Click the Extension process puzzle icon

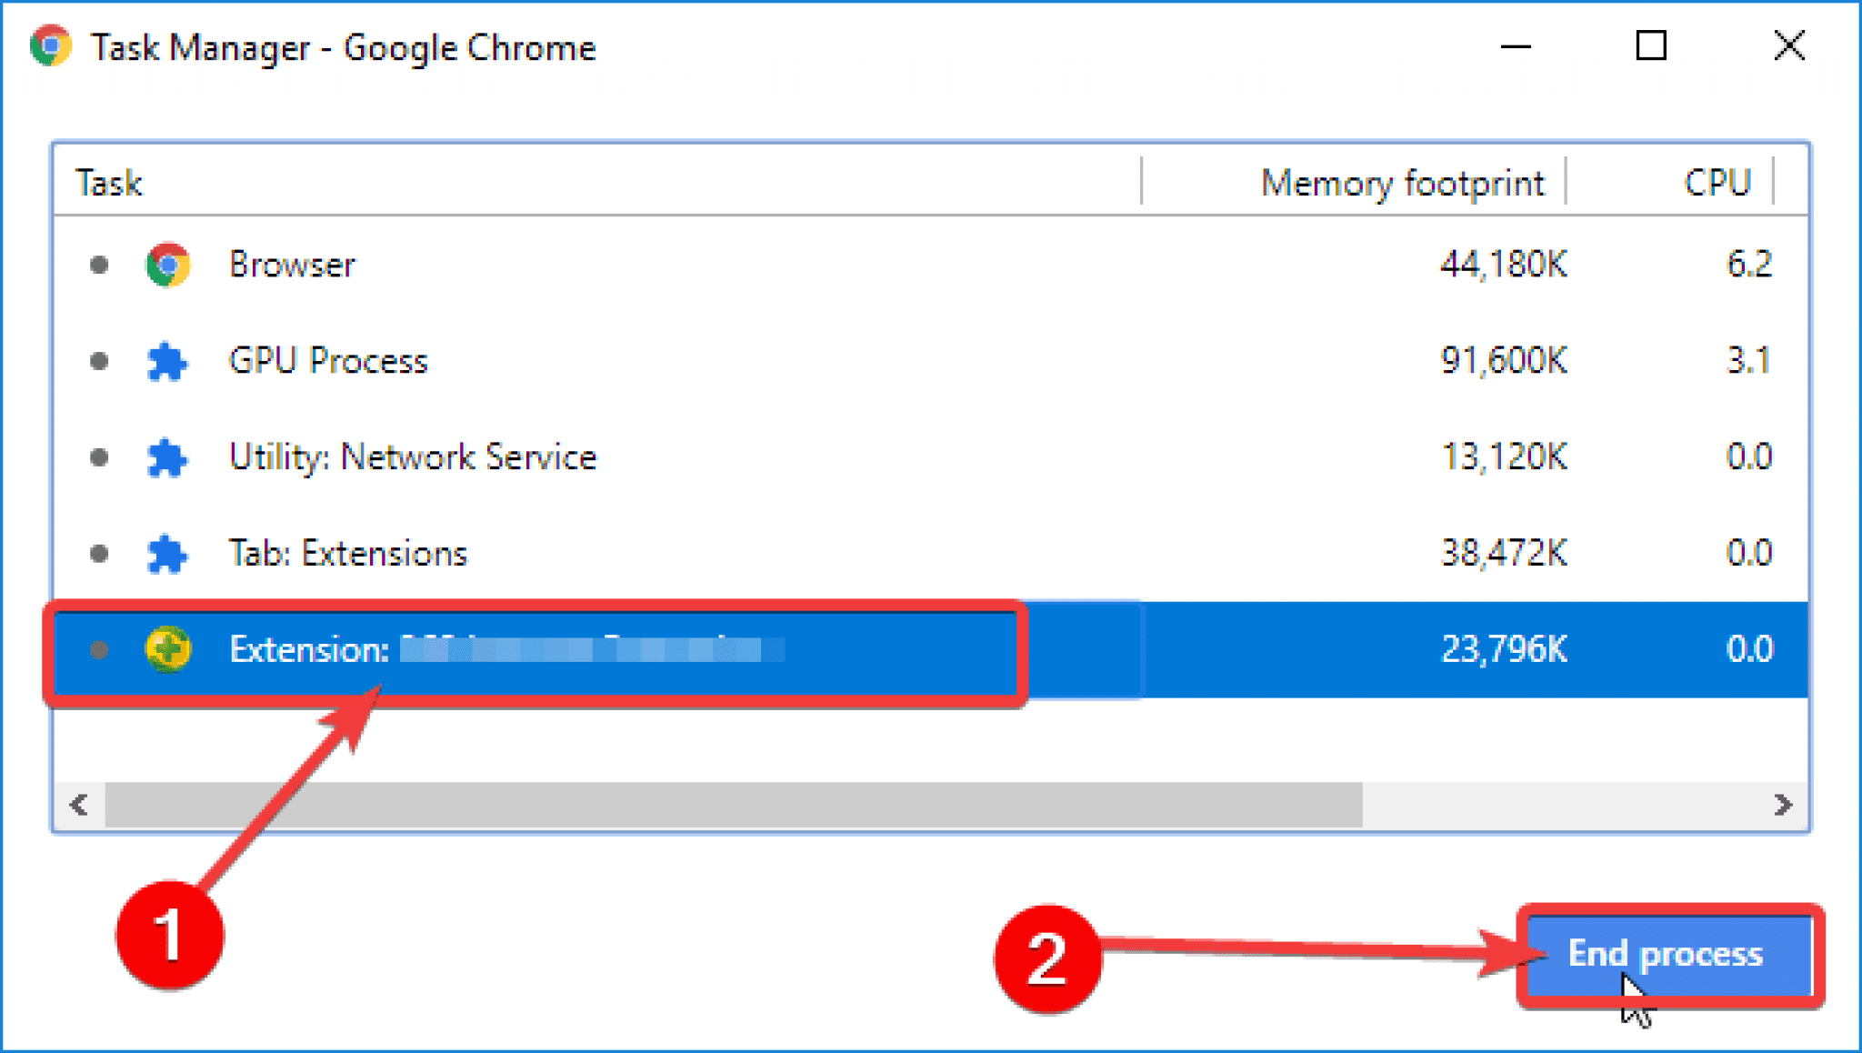[166, 650]
